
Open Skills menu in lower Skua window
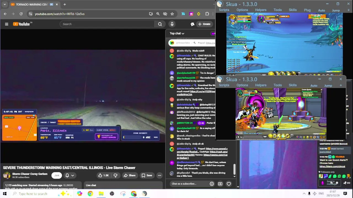(x=293, y=85)
